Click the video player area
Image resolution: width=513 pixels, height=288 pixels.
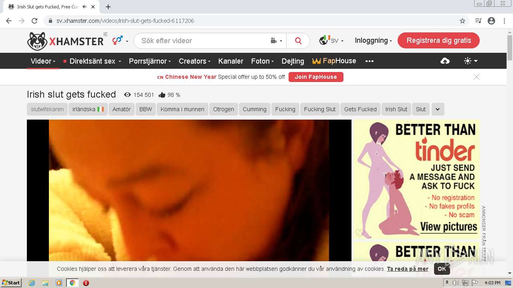(x=189, y=190)
